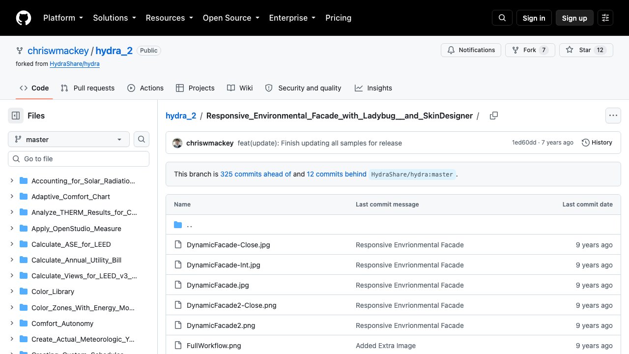View the 12 commits behind comparison
Screen dimensions: 629x354
click(337, 174)
